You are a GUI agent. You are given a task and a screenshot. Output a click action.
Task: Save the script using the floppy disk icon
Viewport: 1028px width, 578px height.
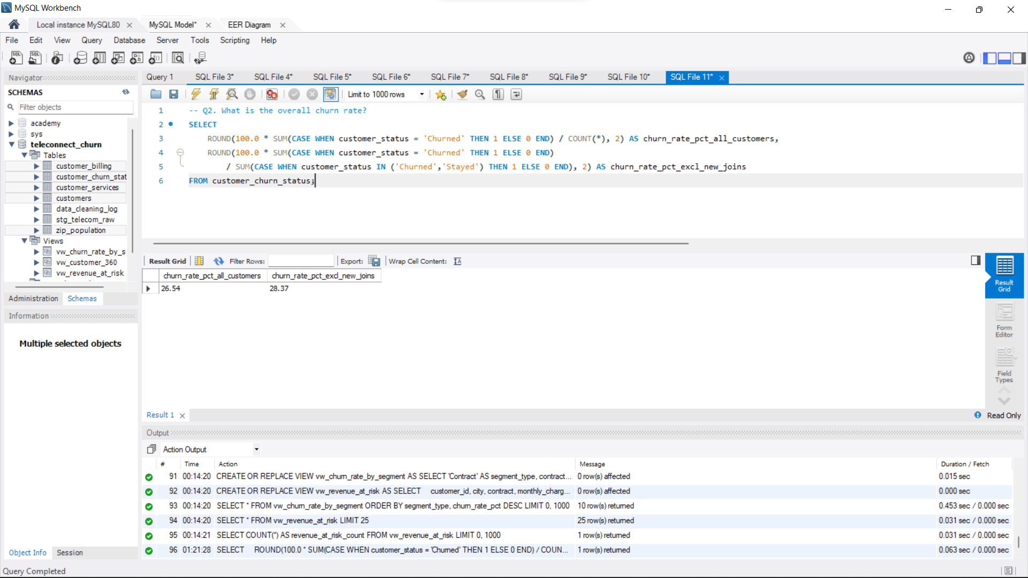click(x=173, y=94)
